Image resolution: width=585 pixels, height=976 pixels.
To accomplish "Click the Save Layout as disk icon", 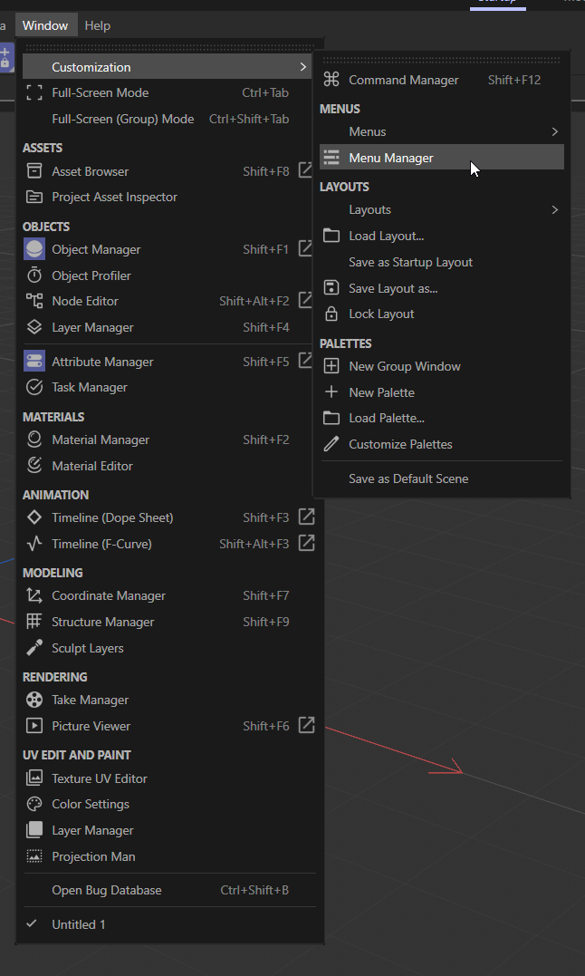I will [x=331, y=288].
